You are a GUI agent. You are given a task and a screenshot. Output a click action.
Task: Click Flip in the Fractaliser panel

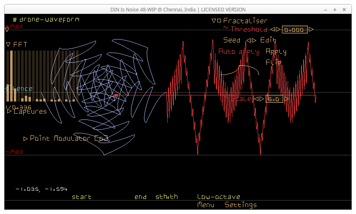pos(273,62)
